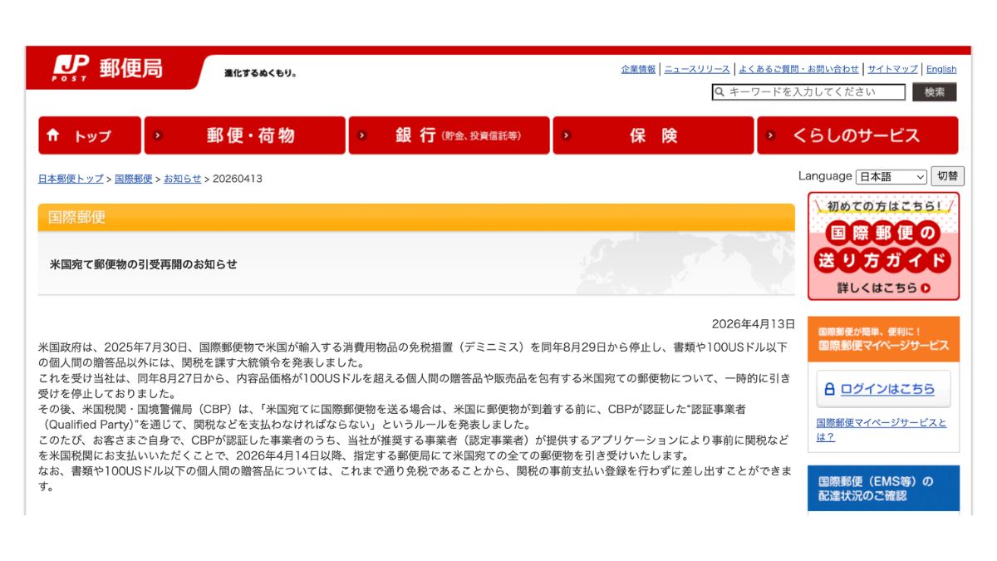Open the ニュースリリース link
997x561 pixels.
pyautogui.click(x=697, y=69)
